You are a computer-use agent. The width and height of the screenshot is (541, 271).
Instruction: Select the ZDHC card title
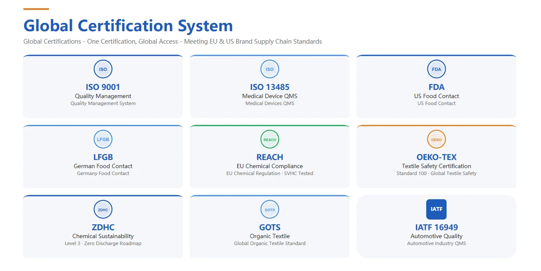[103, 227]
